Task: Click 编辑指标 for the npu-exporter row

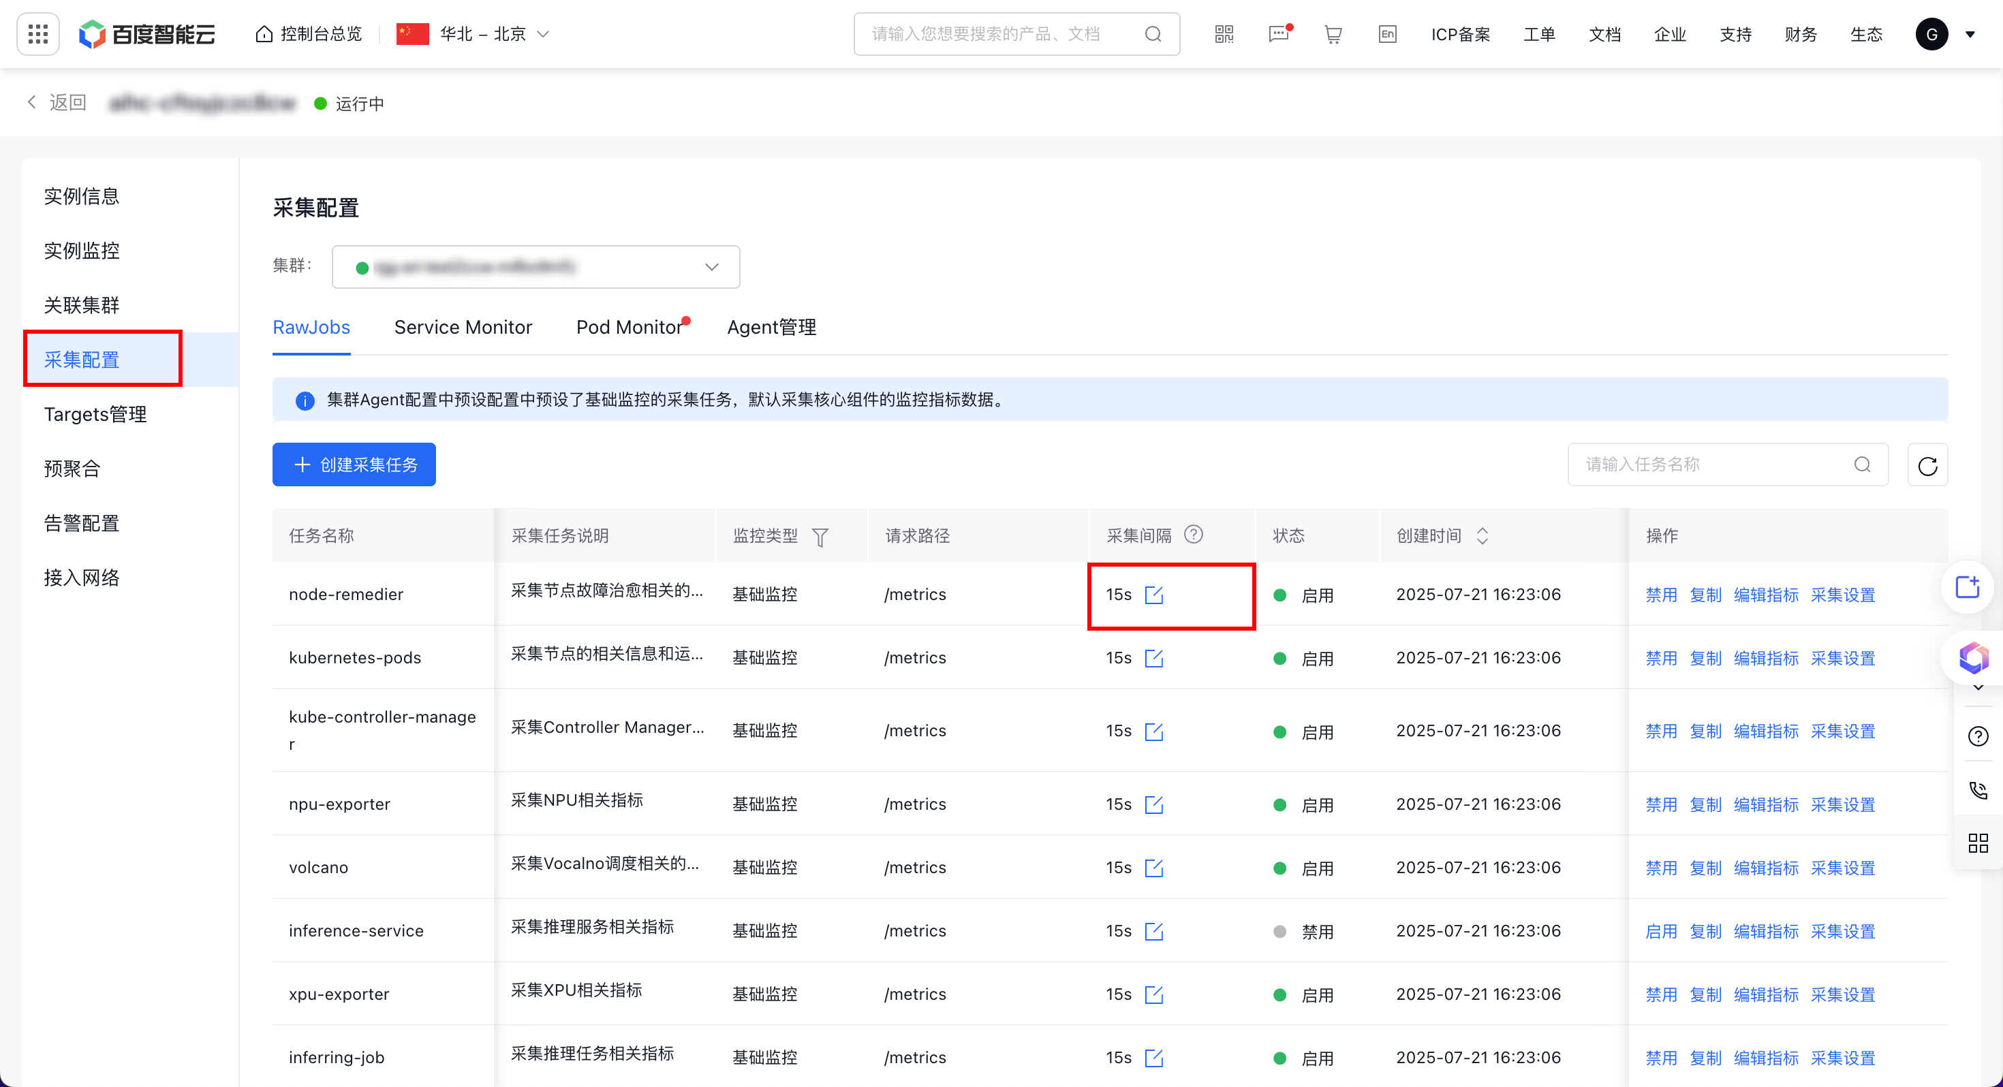Action: click(x=1766, y=805)
